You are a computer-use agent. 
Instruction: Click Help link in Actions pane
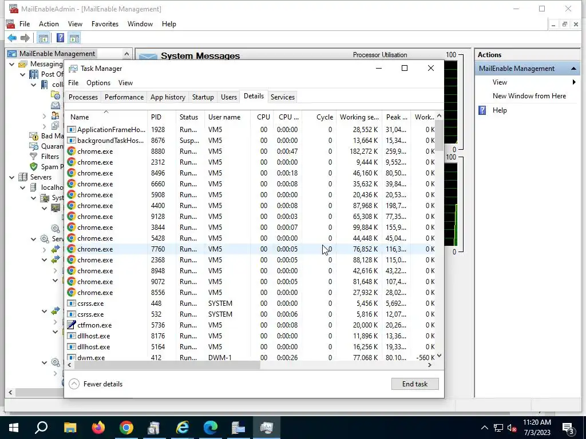[500, 110]
